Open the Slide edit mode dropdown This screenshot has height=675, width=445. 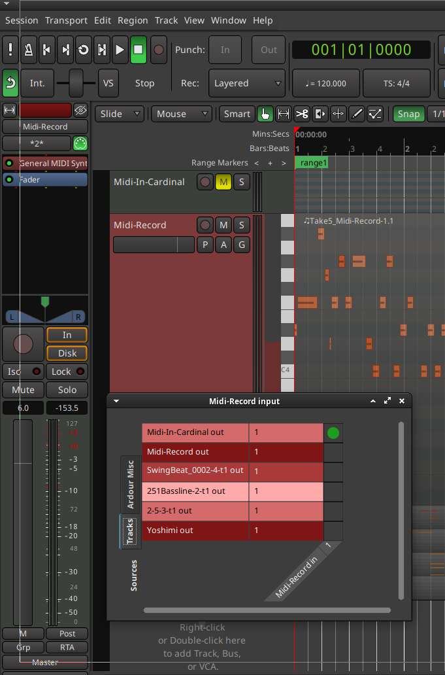(120, 114)
